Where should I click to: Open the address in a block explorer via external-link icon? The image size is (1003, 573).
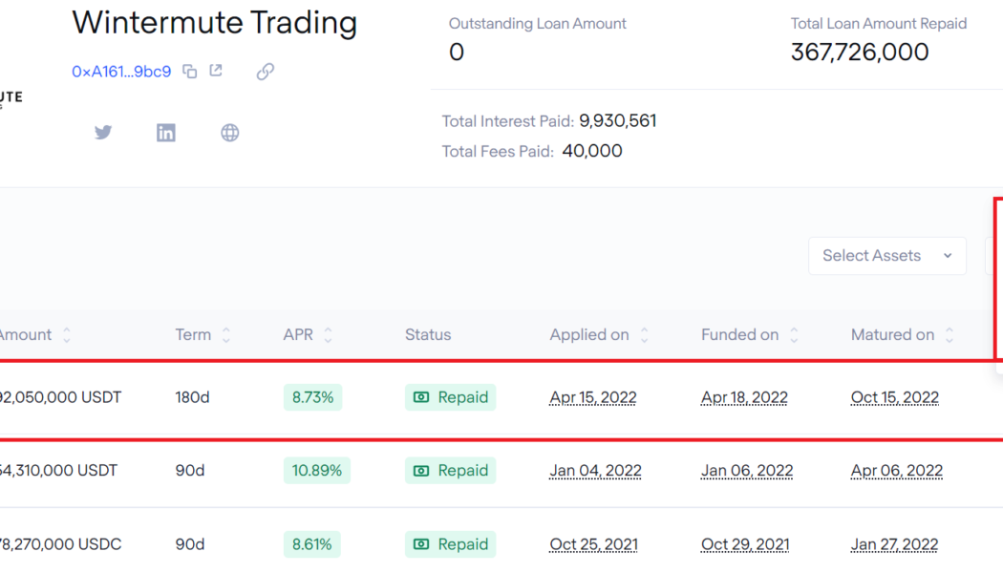pos(215,70)
